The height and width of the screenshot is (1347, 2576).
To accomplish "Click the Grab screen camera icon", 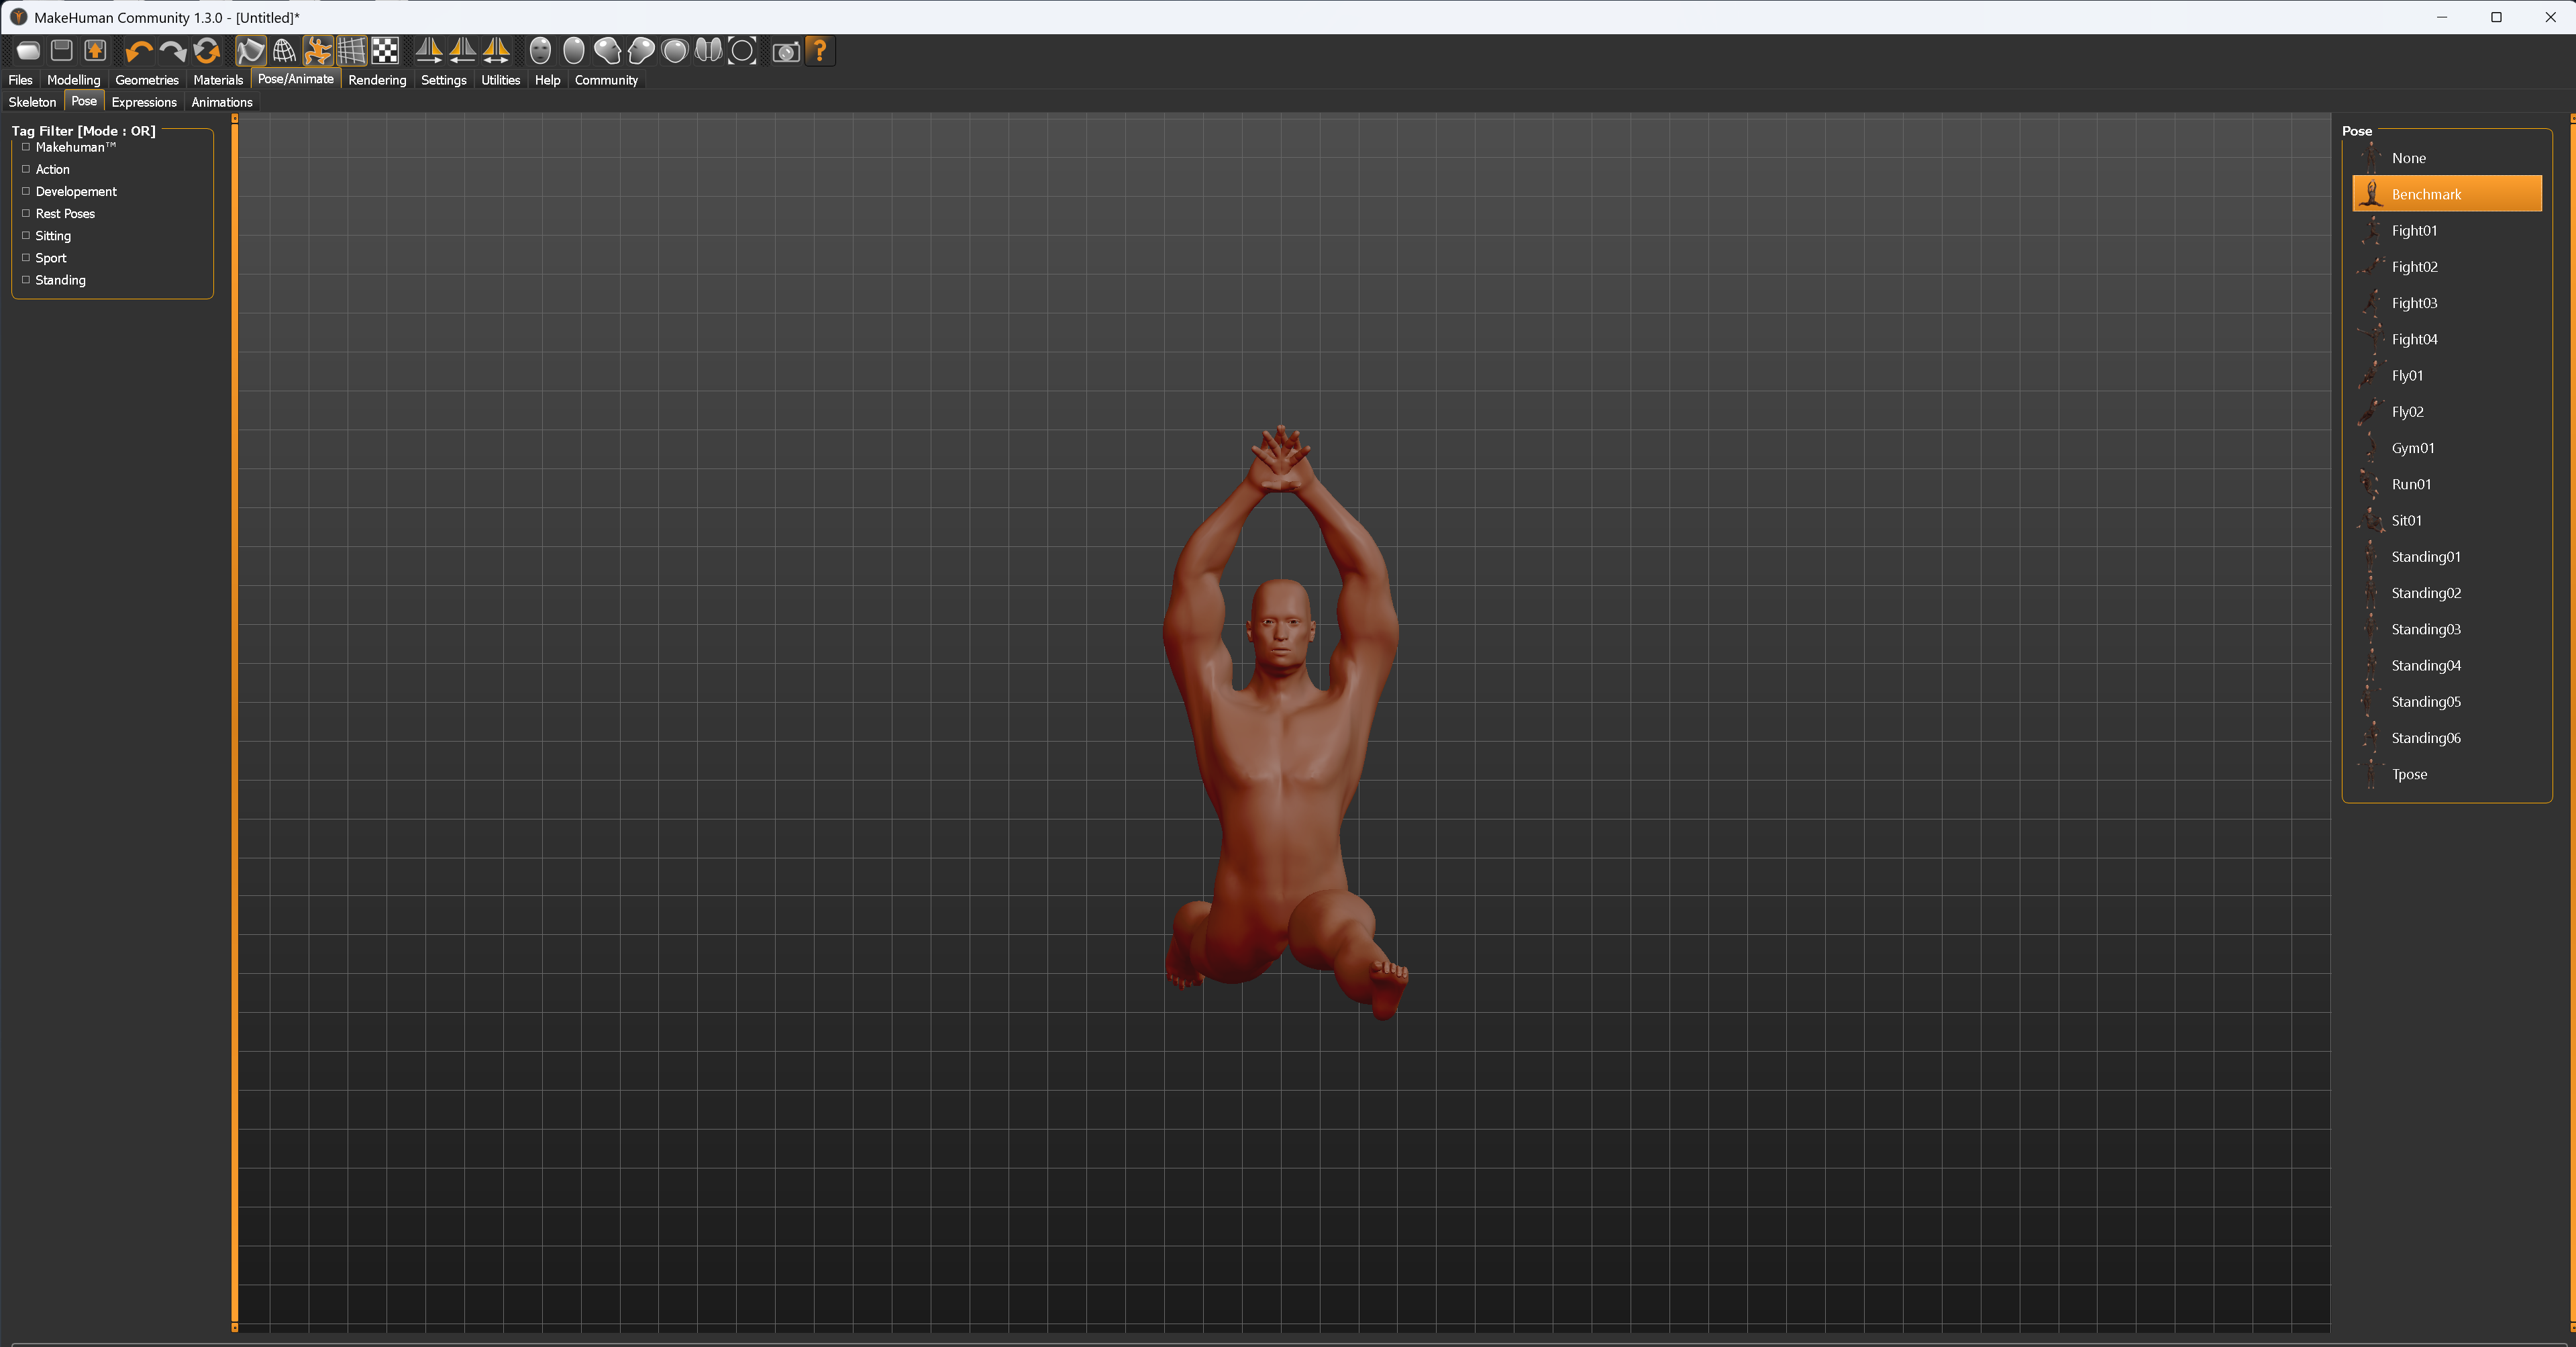I will (786, 51).
